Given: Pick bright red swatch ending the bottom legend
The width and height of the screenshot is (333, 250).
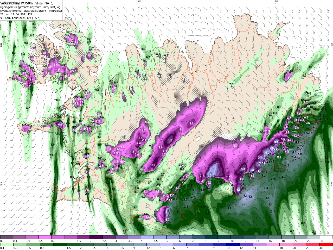Looking at the screenshot, I should click(x=326, y=245).
